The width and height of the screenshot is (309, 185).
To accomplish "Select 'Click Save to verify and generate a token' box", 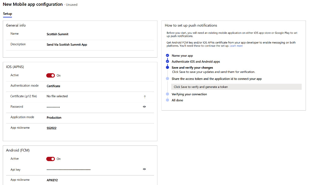I will (x=236, y=87).
